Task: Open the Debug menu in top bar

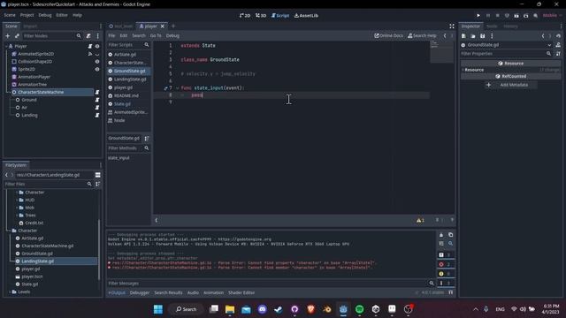Action: click(45, 15)
